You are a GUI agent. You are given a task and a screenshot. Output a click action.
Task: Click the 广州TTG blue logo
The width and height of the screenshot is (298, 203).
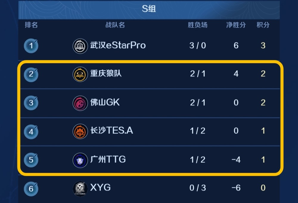[80, 160]
